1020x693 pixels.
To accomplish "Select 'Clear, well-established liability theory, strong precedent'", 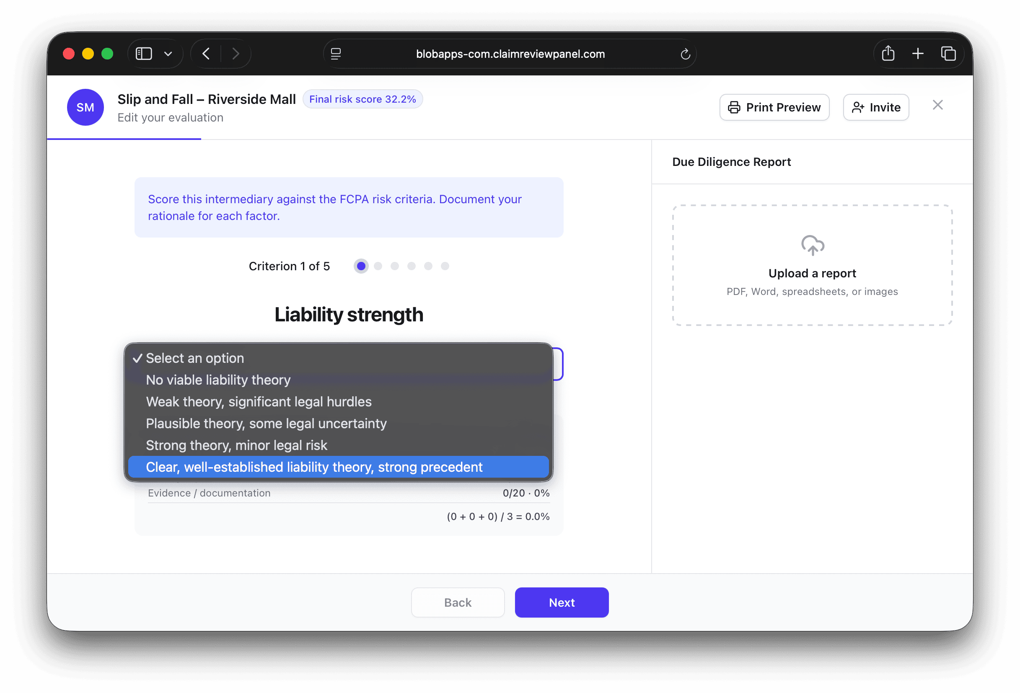I will click(x=338, y=467).
